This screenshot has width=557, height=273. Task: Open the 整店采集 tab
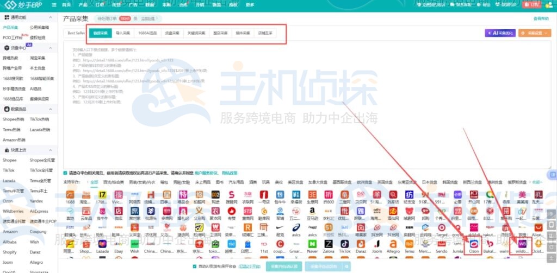click(220, 33)
